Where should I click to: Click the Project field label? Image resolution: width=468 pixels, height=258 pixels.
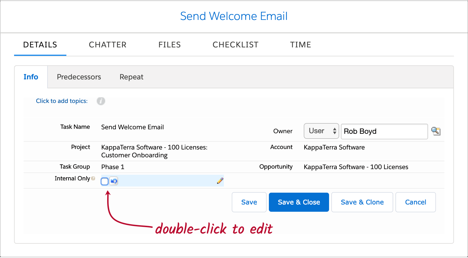pos(81,147)
